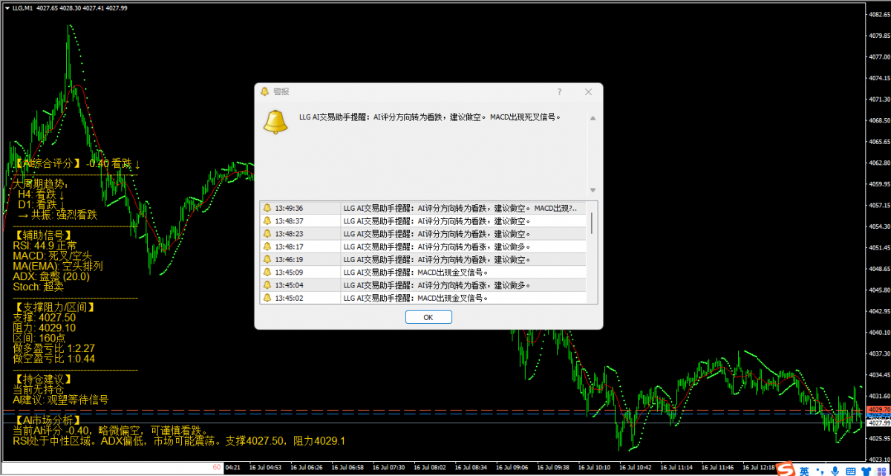
Task: Click the Sogou S input method logo
Action: [786, 470]
